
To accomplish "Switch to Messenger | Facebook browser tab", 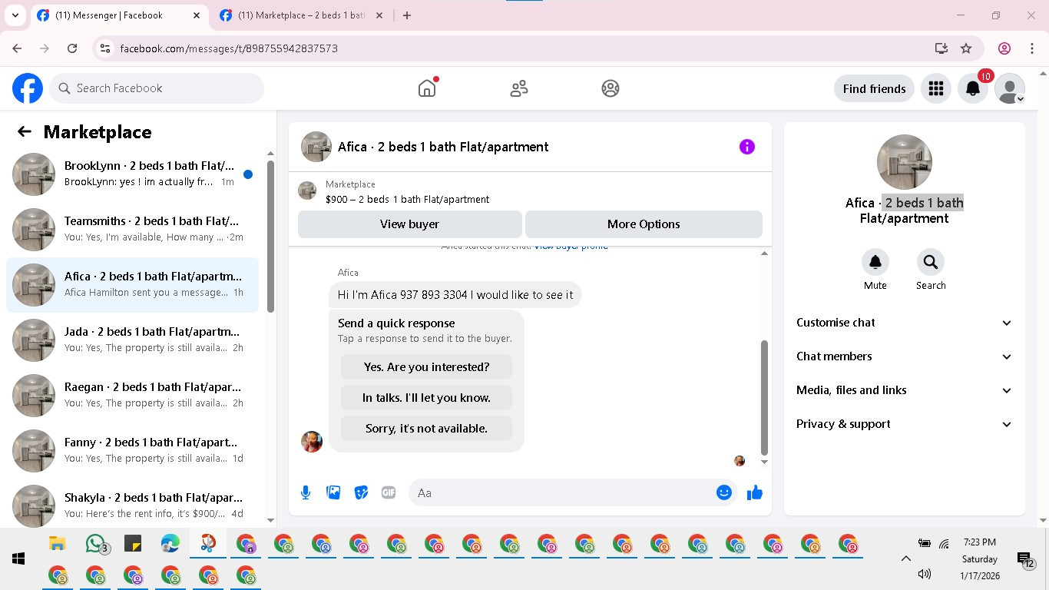I will 119,15.
